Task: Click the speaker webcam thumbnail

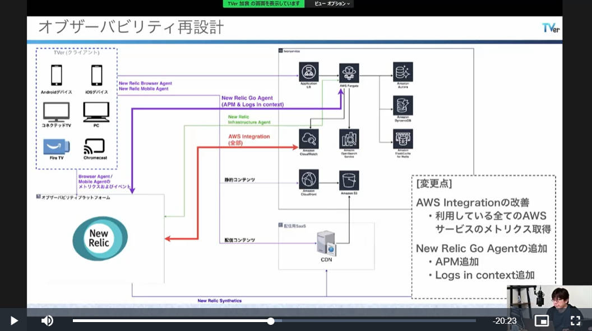Action: click(549, 308)
